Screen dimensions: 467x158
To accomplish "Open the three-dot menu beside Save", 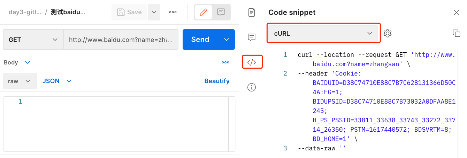I will 173,12.
